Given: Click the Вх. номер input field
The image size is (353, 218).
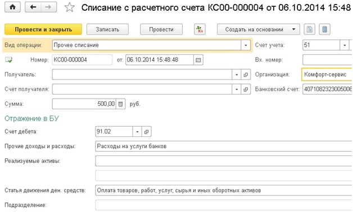Looking at the screenshot, I should point(327,60).
